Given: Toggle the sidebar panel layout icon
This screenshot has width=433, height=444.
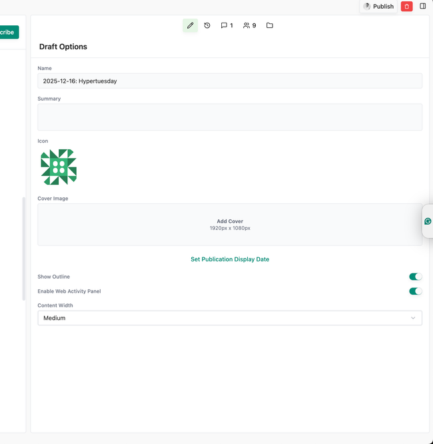Looking at the screenshot, I should 422,7.
